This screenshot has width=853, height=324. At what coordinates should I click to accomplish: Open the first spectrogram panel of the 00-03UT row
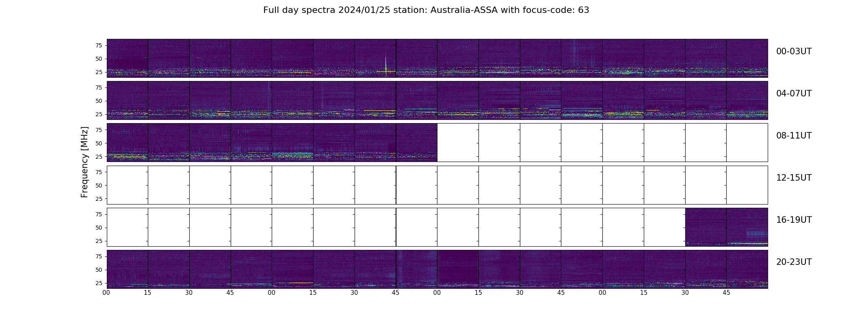tap(128, 58)
